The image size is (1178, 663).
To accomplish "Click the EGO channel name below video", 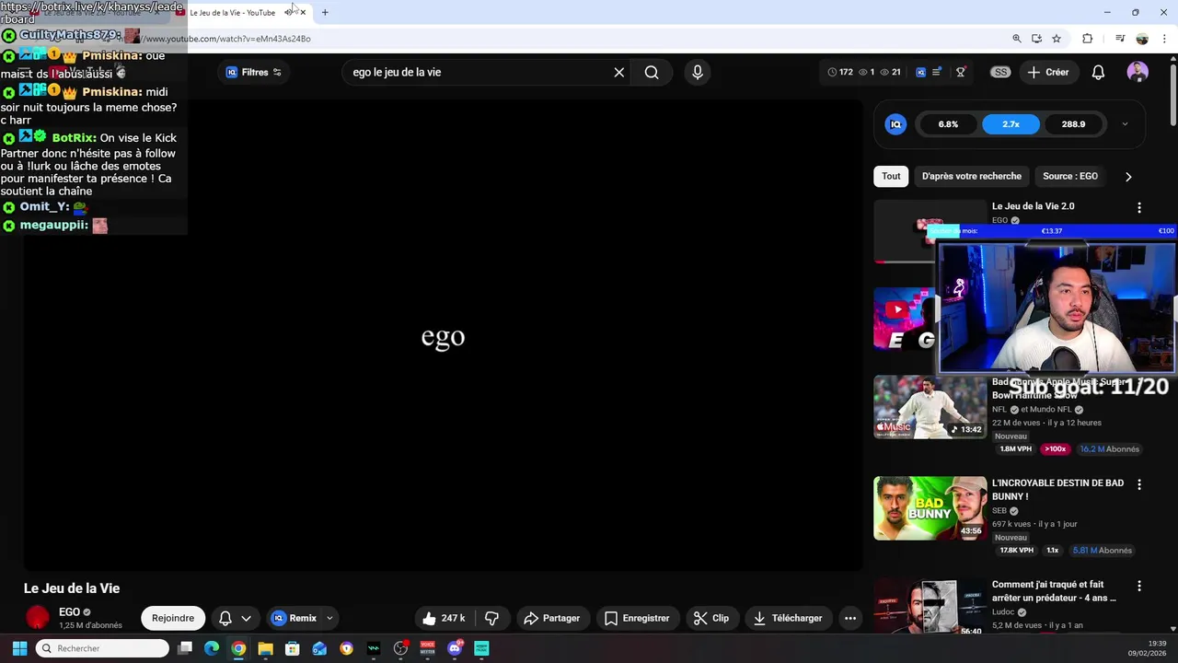I will pos(69,611).
